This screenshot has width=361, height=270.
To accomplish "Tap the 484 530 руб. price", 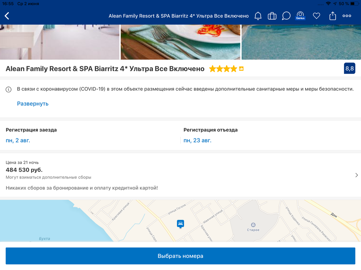I will (x=24, y=170).
